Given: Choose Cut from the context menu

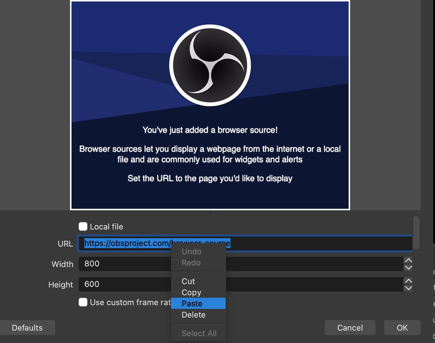Looking at the screenshot, I should click(x=188, y=281).
